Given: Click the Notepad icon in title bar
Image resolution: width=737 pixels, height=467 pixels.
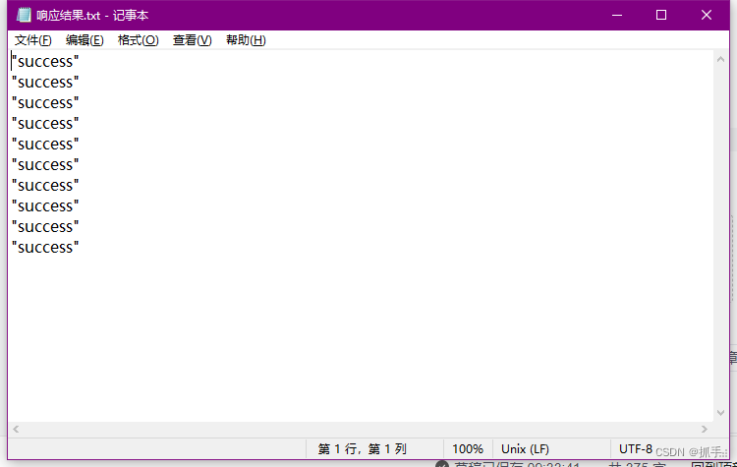Looking at the screenshot, I should pyautogui.click(x=24, y=15).
